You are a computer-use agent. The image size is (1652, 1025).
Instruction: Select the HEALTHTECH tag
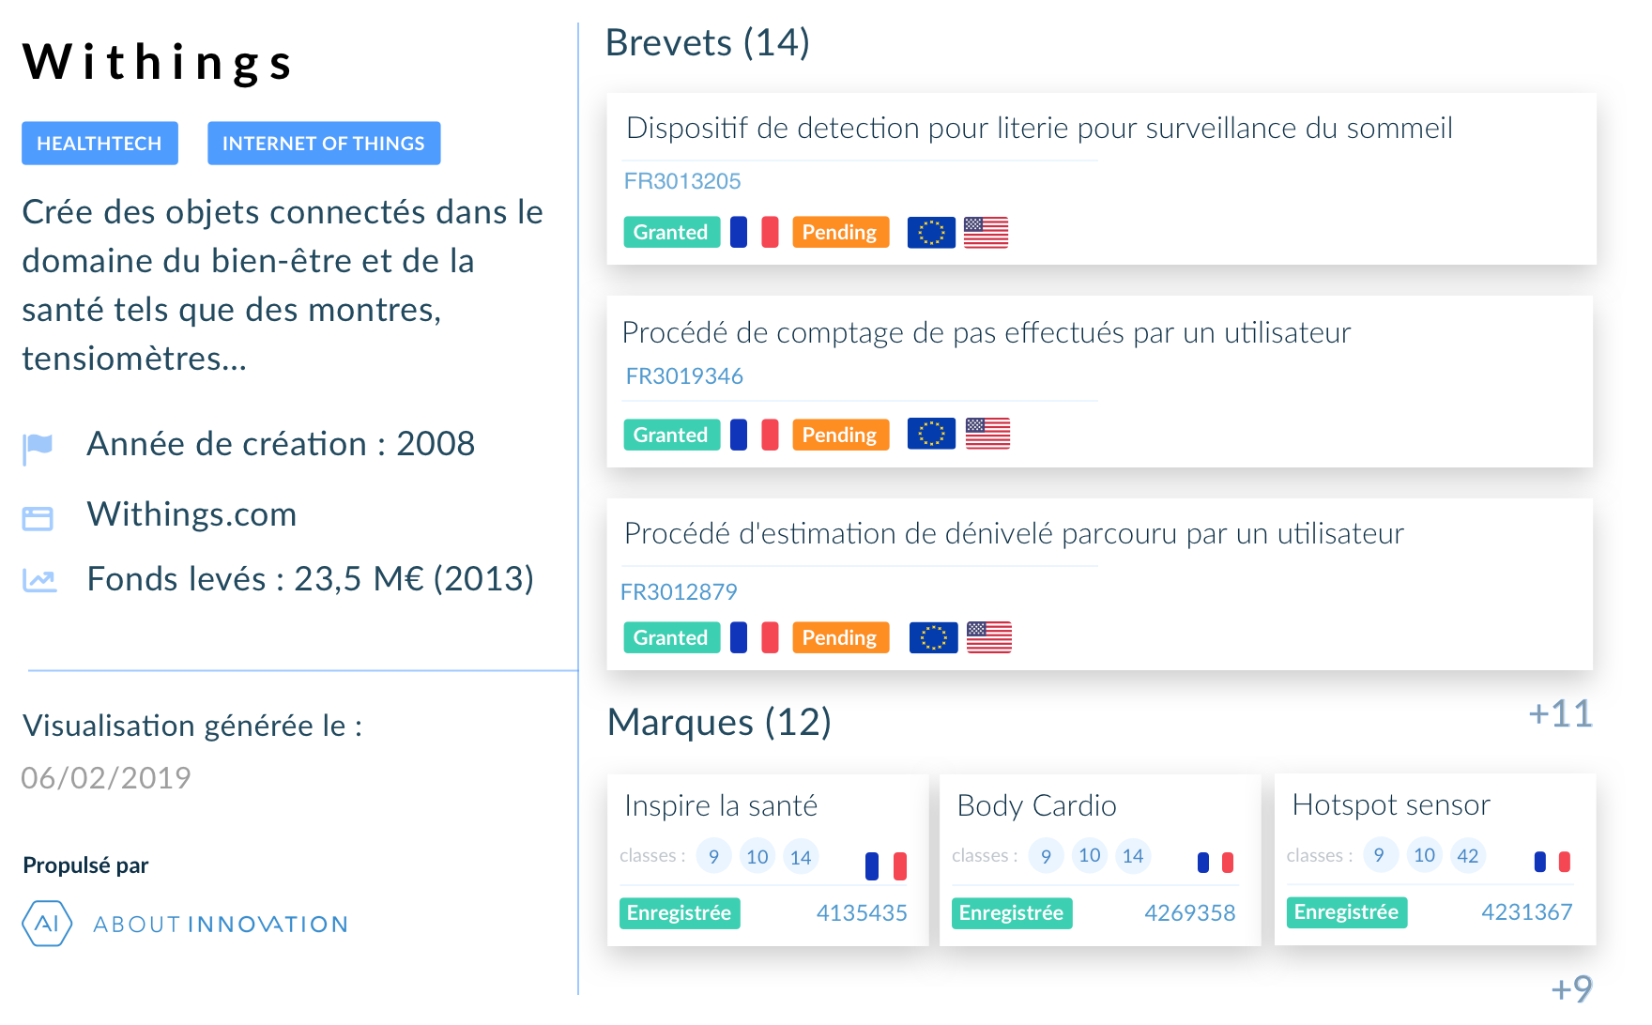point(99,144)
